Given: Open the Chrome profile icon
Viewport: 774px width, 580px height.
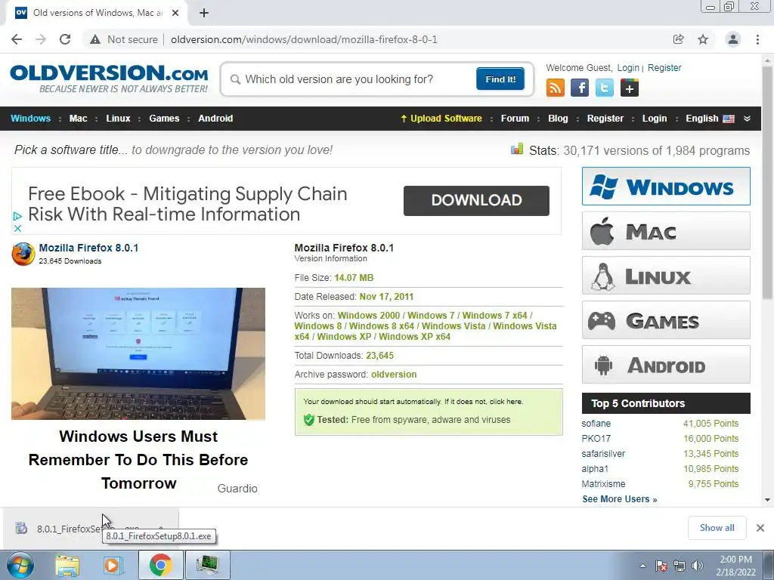Looking at the screenshot, I should tap(733, 39).
